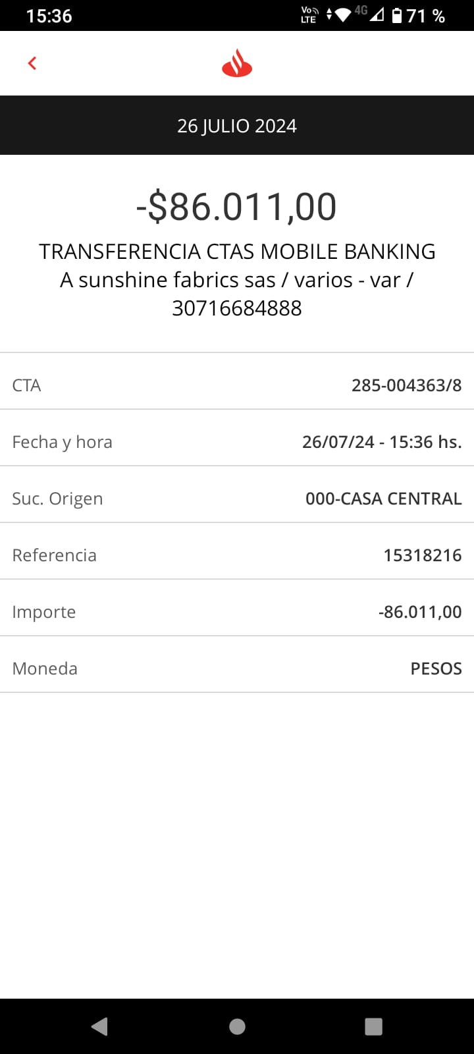Tap the account number 285-004363/8

[x=406, y=385]
